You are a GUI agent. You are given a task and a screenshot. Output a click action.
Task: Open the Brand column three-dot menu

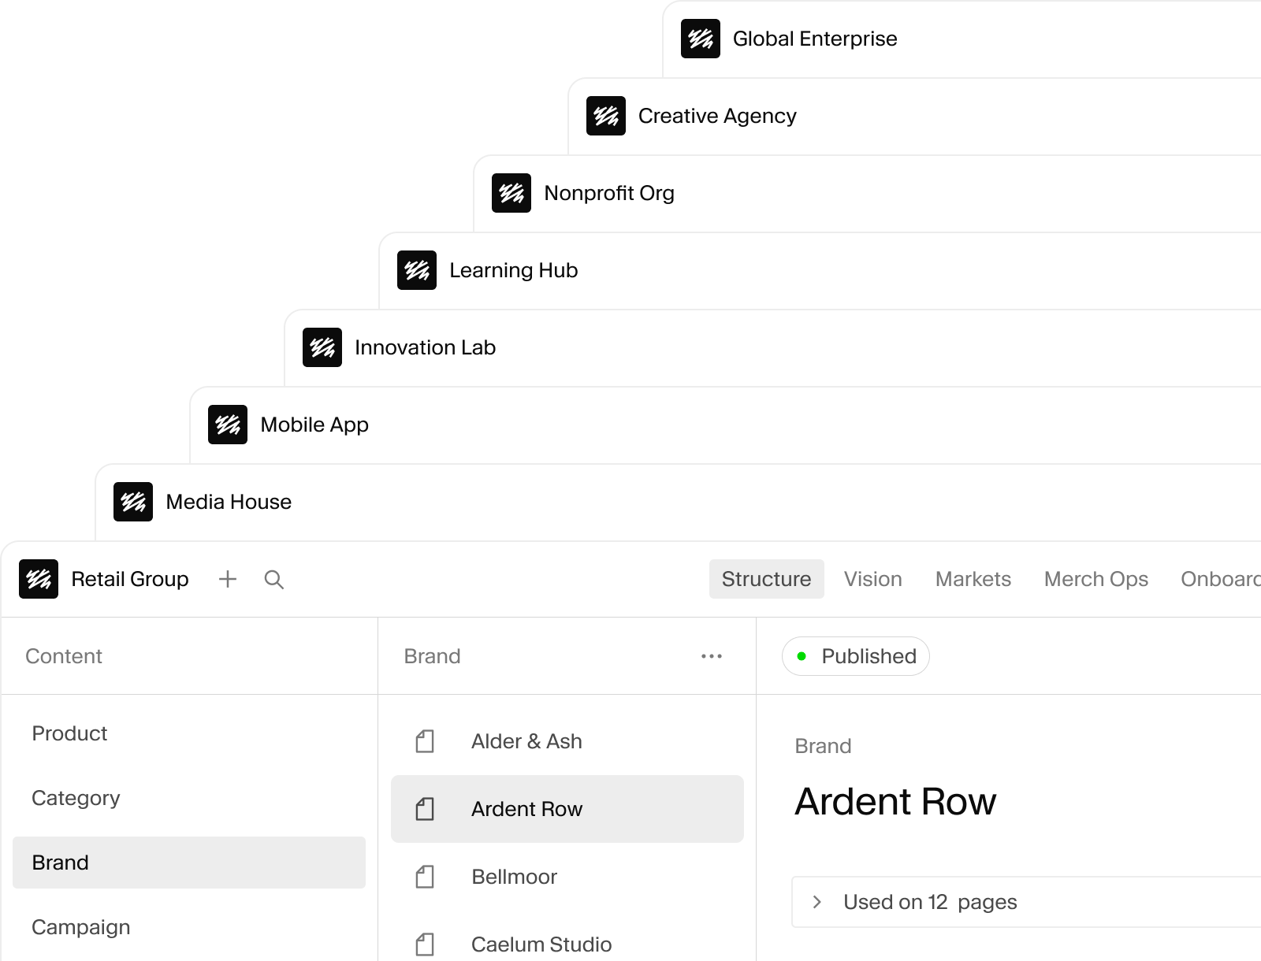(712, 656)
